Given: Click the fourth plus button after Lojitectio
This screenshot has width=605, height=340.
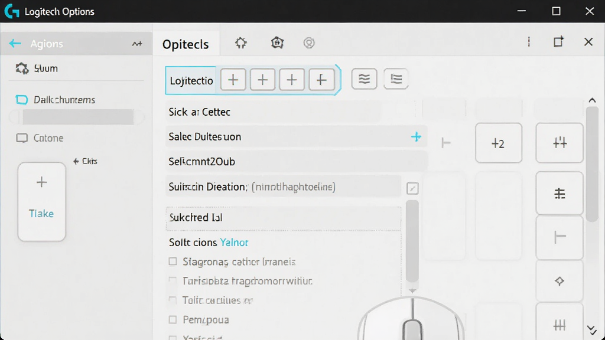Looking at the screenshot, I should [321, 80].
